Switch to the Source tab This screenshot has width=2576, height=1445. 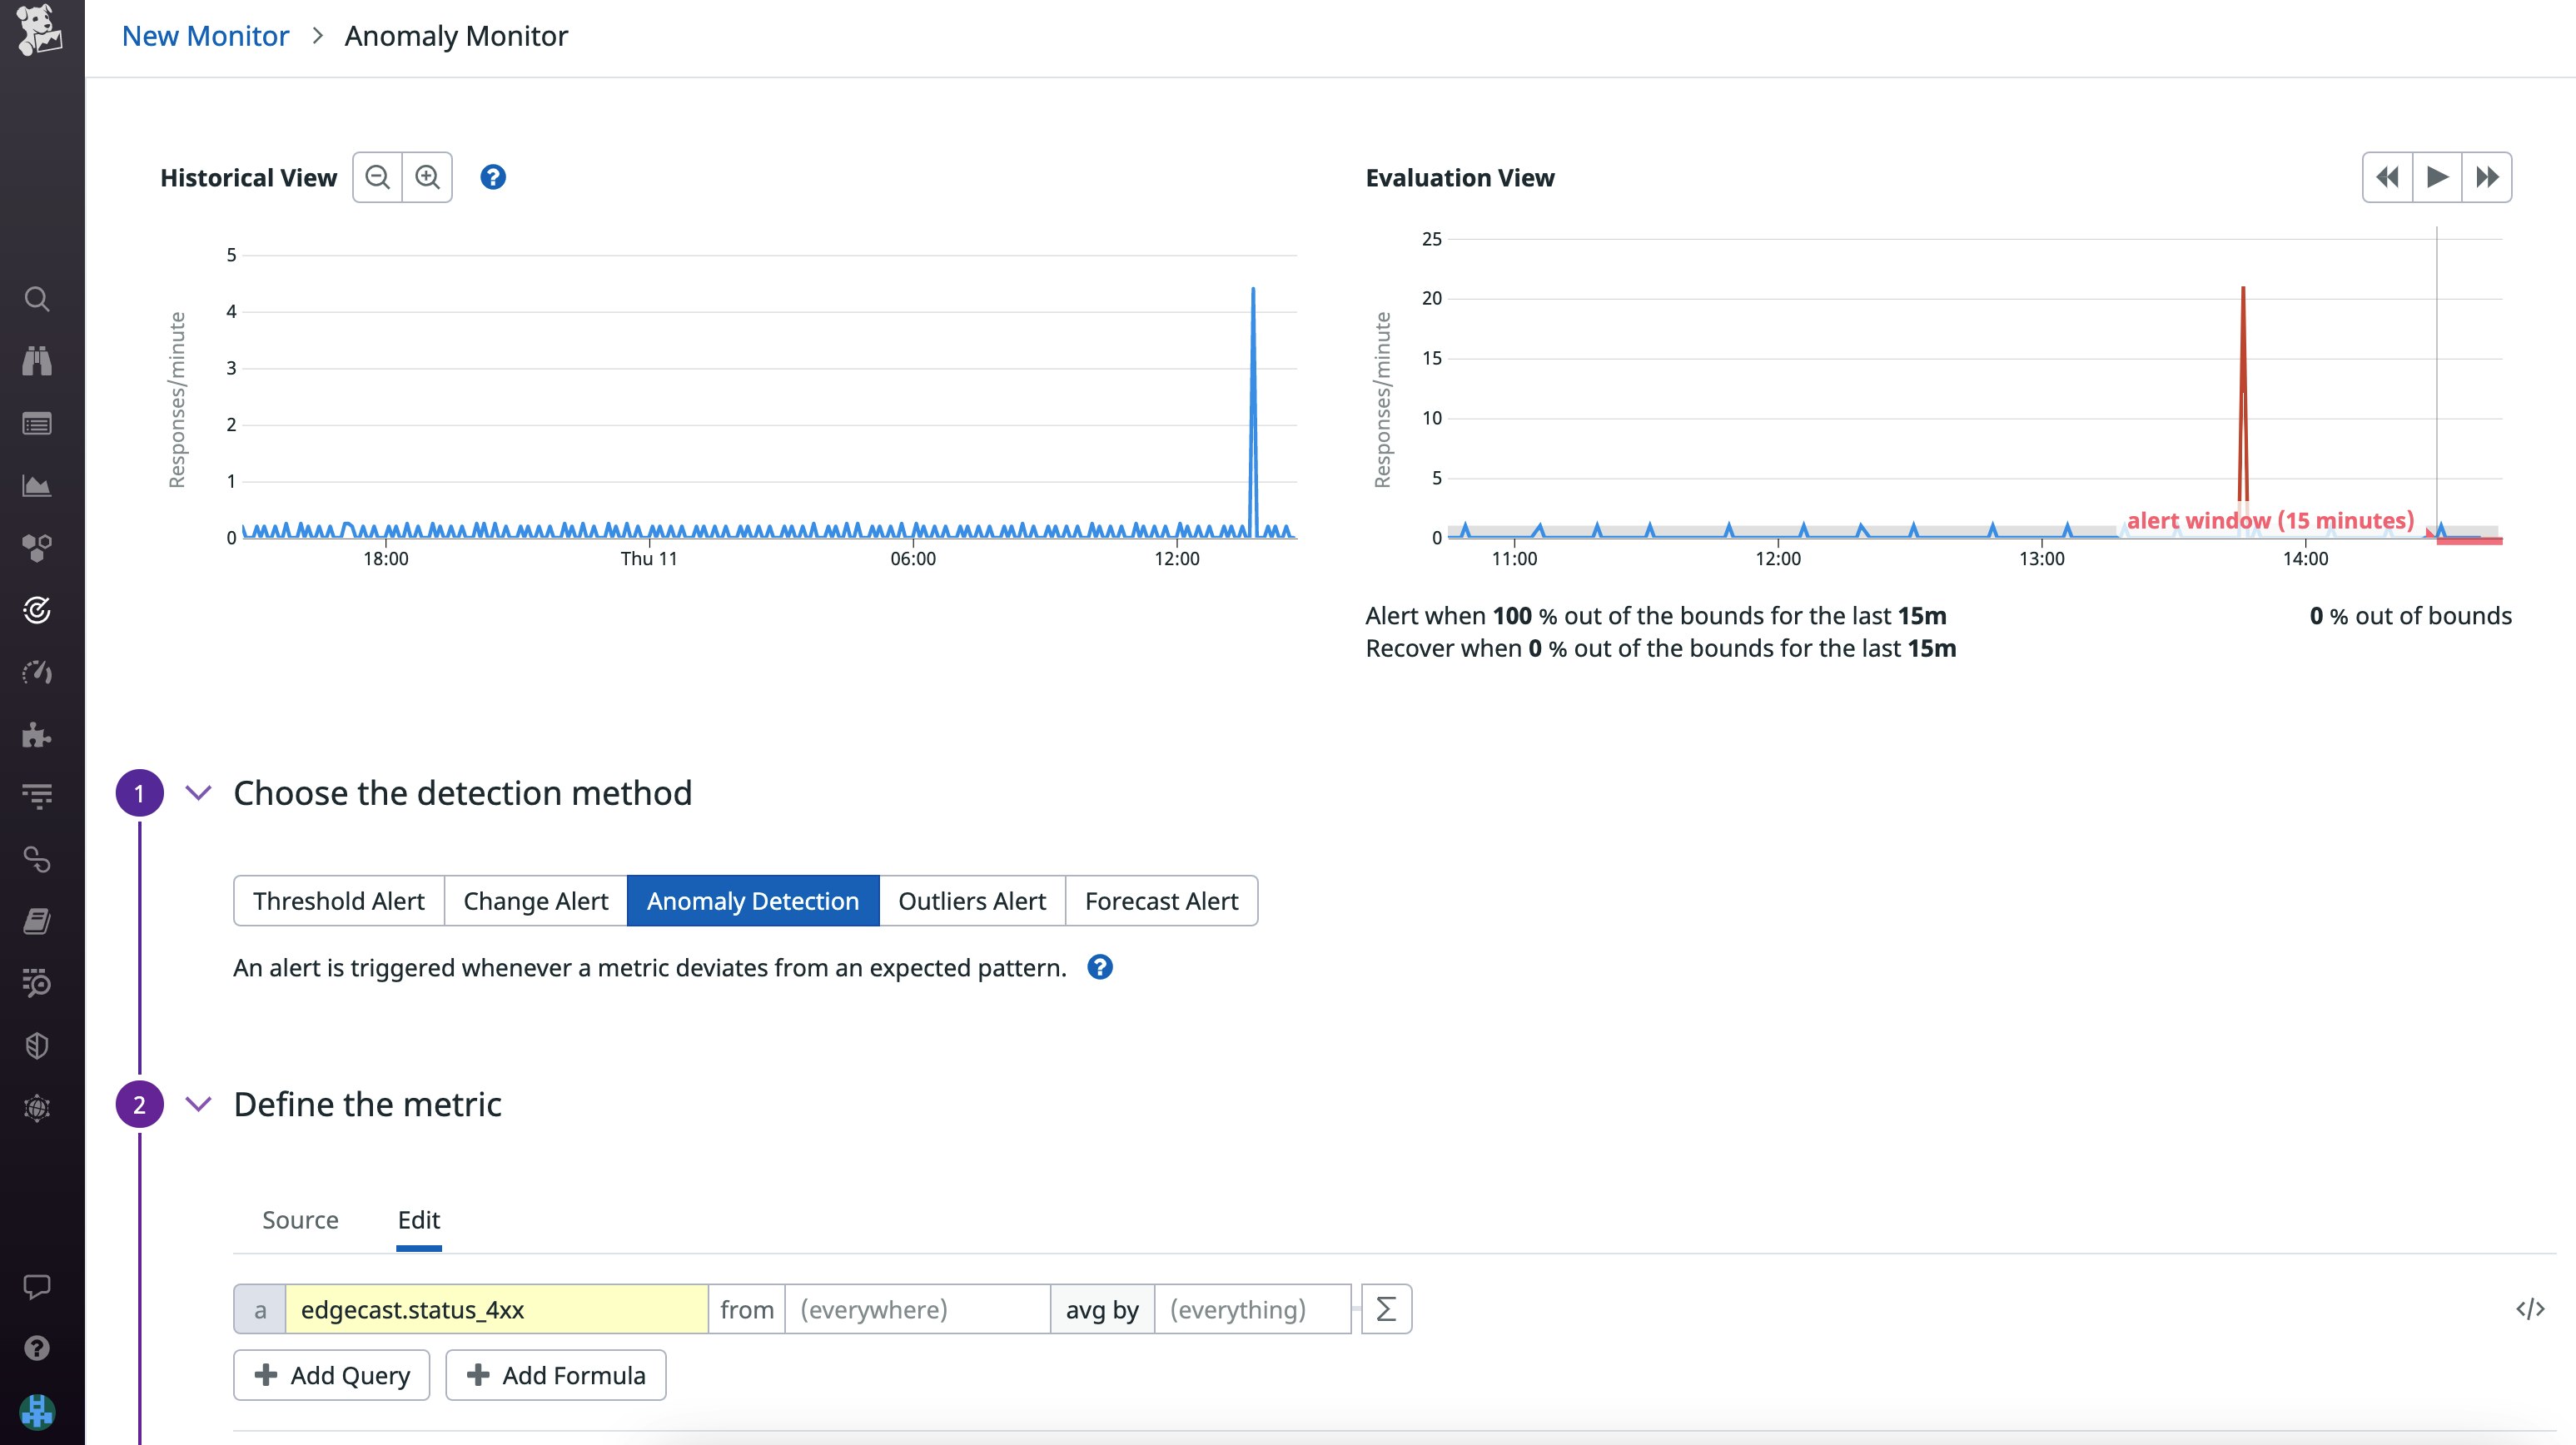click(x=299, y=1220)
